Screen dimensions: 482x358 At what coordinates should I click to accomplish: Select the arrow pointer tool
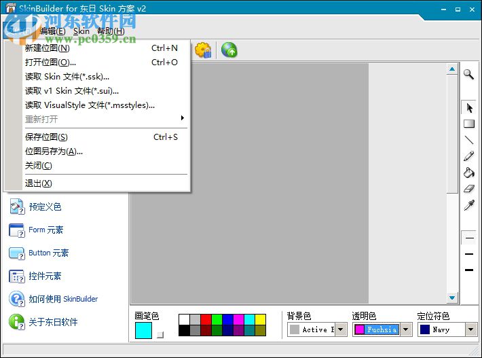click(x=469, y=108)
